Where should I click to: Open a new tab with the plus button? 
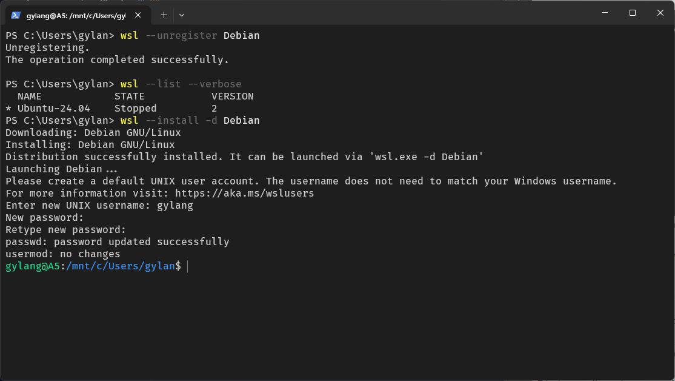pyautogui.click(x=164, y=15)
